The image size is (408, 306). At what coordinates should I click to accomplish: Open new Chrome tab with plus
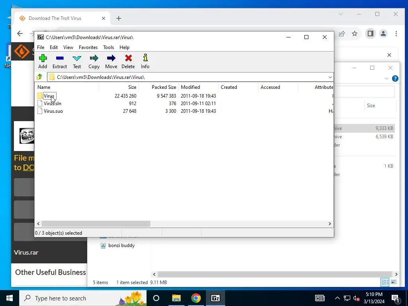pos(119,18)
